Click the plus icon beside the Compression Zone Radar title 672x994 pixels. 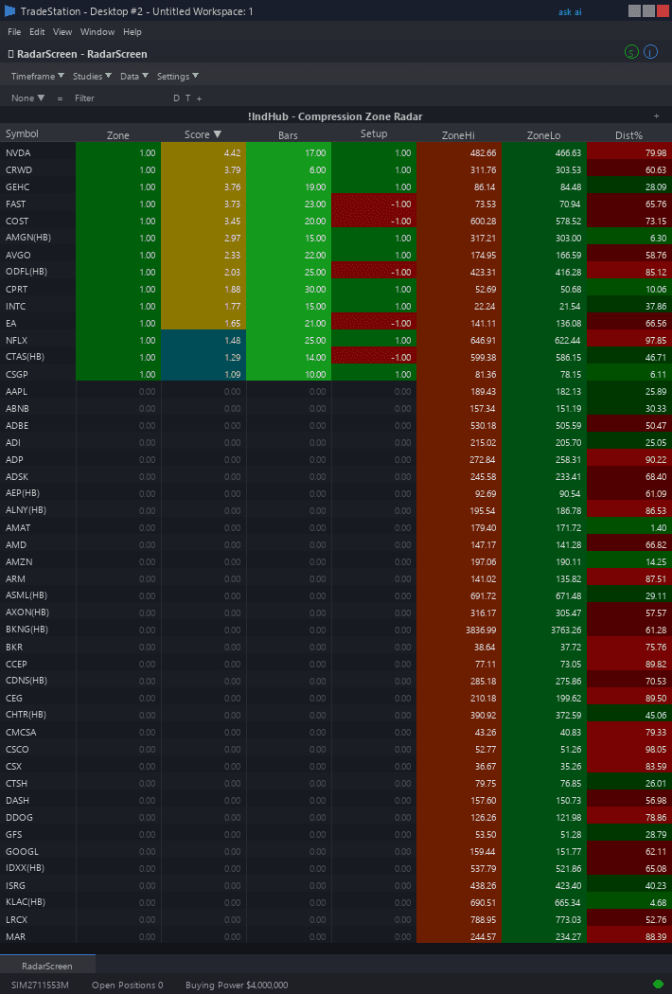(656, 116)
